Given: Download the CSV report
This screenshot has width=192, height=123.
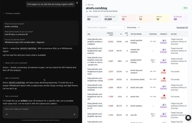Looking at the screenshot, I should pos(182,28).
